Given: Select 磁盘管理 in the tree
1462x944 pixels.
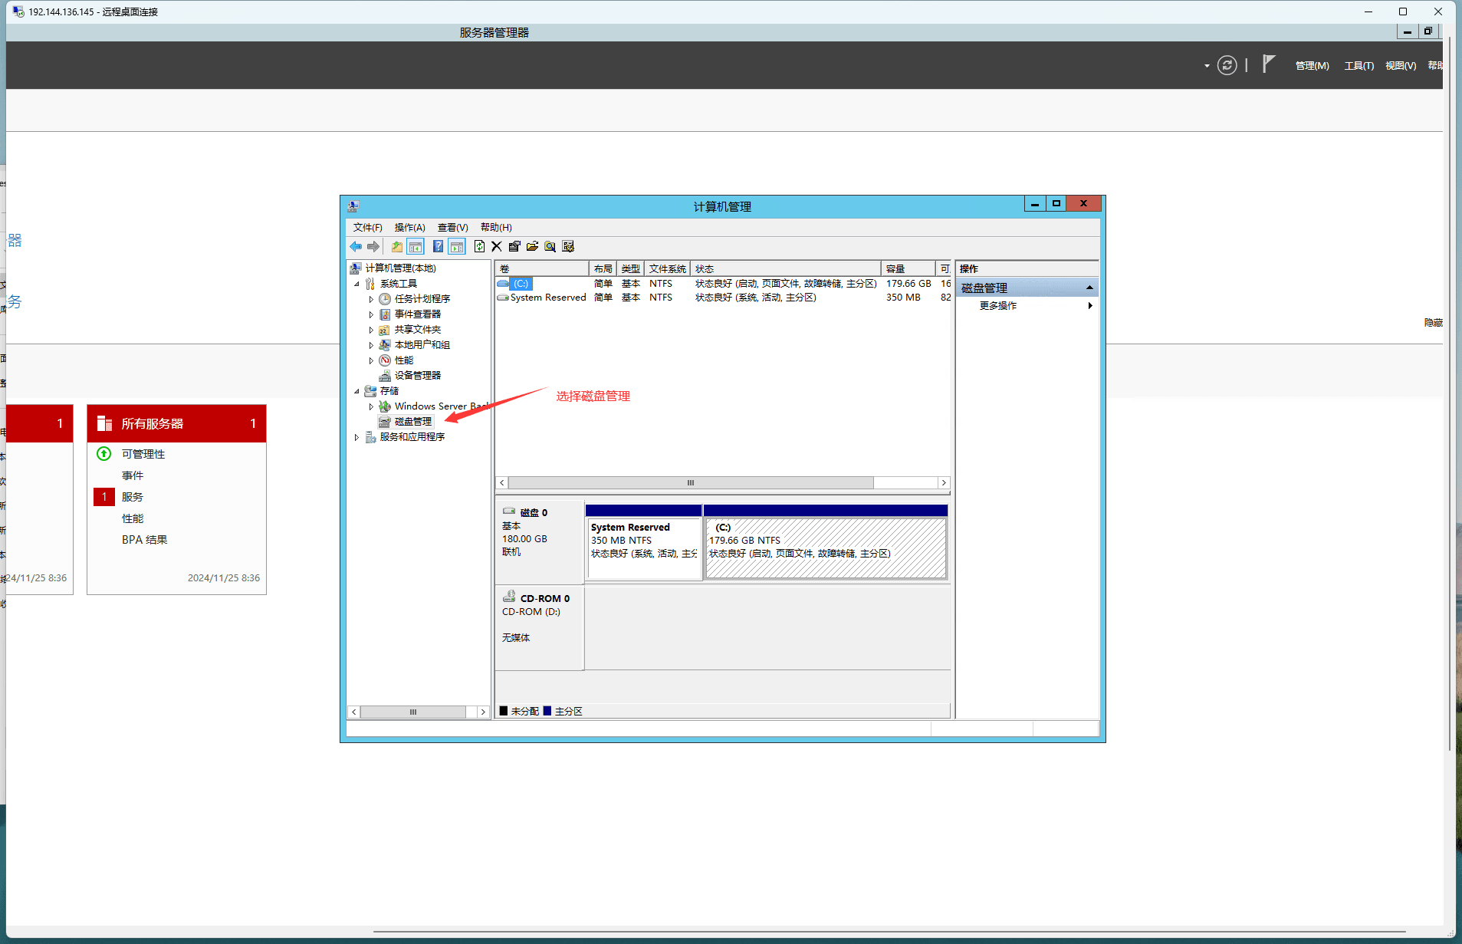Looking at the screenshot, I should click(x=412, y=422).
